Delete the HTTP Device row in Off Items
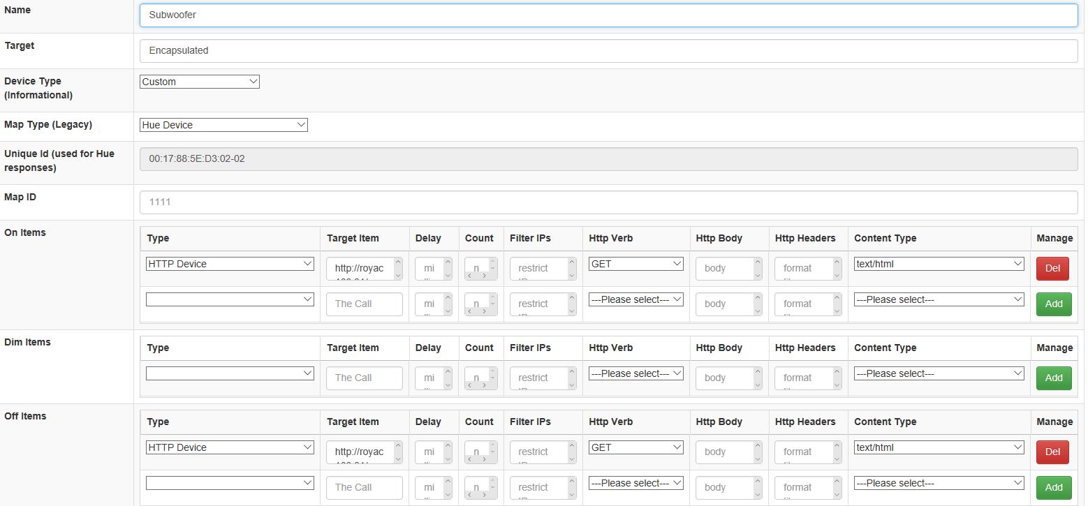1088x506 pixels. (x=1052, y=452)
